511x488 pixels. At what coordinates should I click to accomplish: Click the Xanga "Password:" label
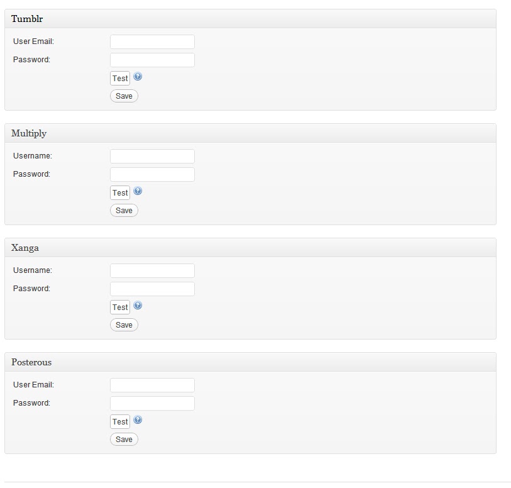31,289
